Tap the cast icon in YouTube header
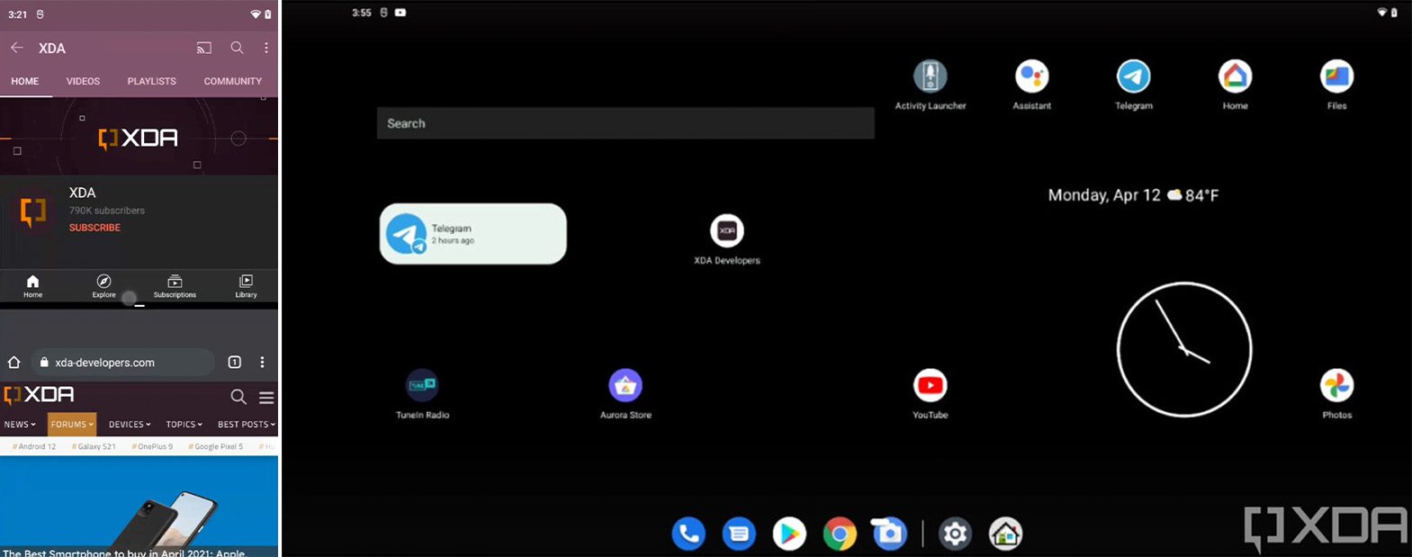Screen dimensions: 1412x557 pyautogui.click(x=204, y=48)
